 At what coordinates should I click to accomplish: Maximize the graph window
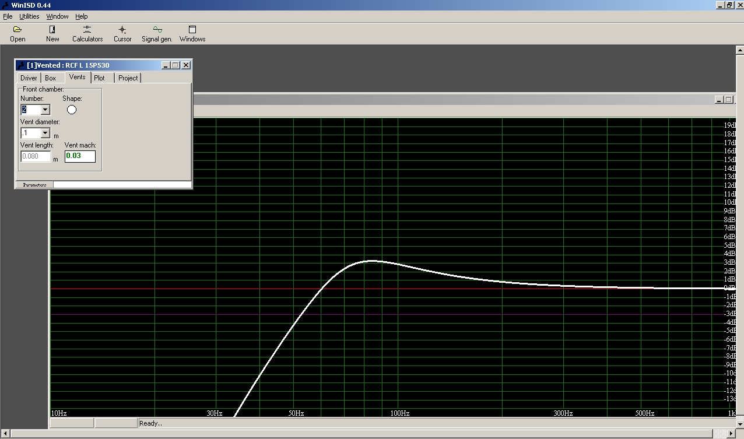pyautogui.click(x=728, y=100)
